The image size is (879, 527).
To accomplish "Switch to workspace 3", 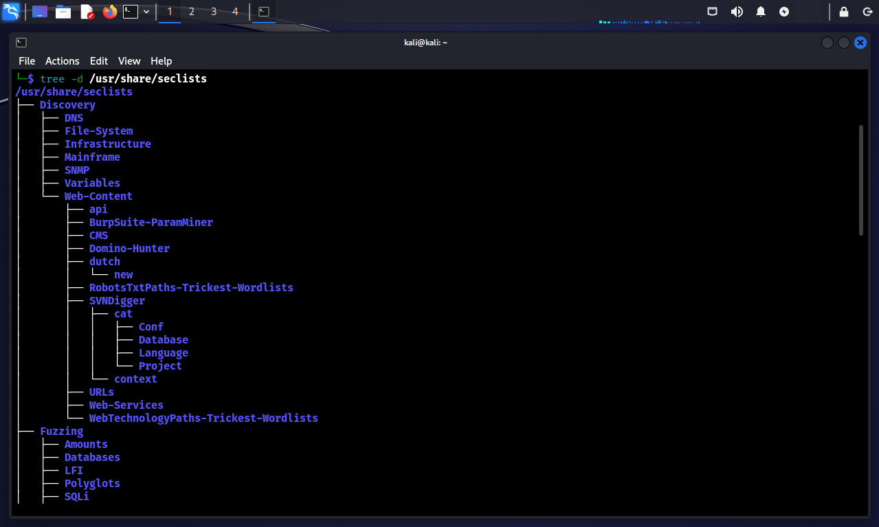I will [214, 12].
